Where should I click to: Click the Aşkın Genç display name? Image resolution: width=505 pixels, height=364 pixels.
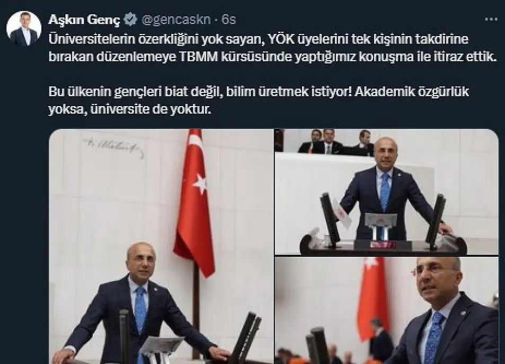click(x=84, y=20)
